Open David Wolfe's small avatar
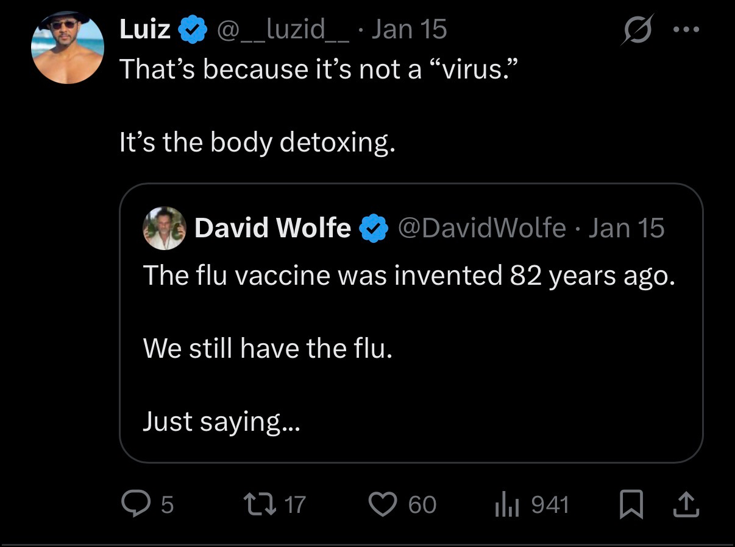735x547 pixels. click(x=165, y=228)
